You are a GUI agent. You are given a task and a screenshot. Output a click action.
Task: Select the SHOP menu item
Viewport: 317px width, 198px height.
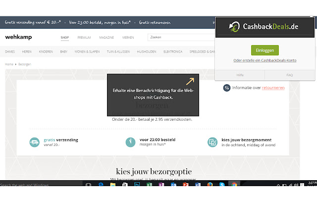point(65,38)
